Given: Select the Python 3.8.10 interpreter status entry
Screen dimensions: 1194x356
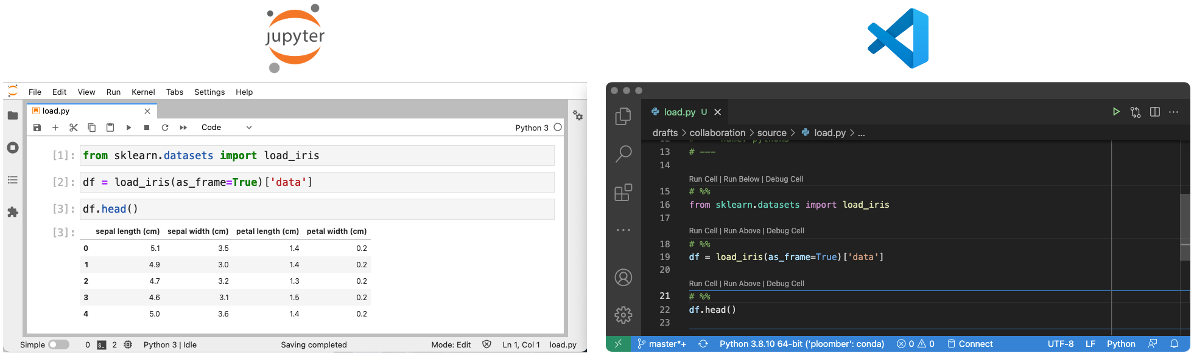Looking at the screenshot, I should tap(802, 344).
